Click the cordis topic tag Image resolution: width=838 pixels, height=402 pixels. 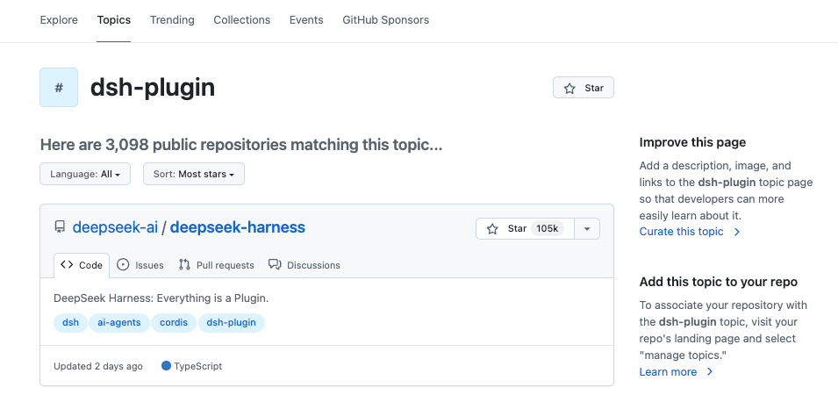point(174,323)
